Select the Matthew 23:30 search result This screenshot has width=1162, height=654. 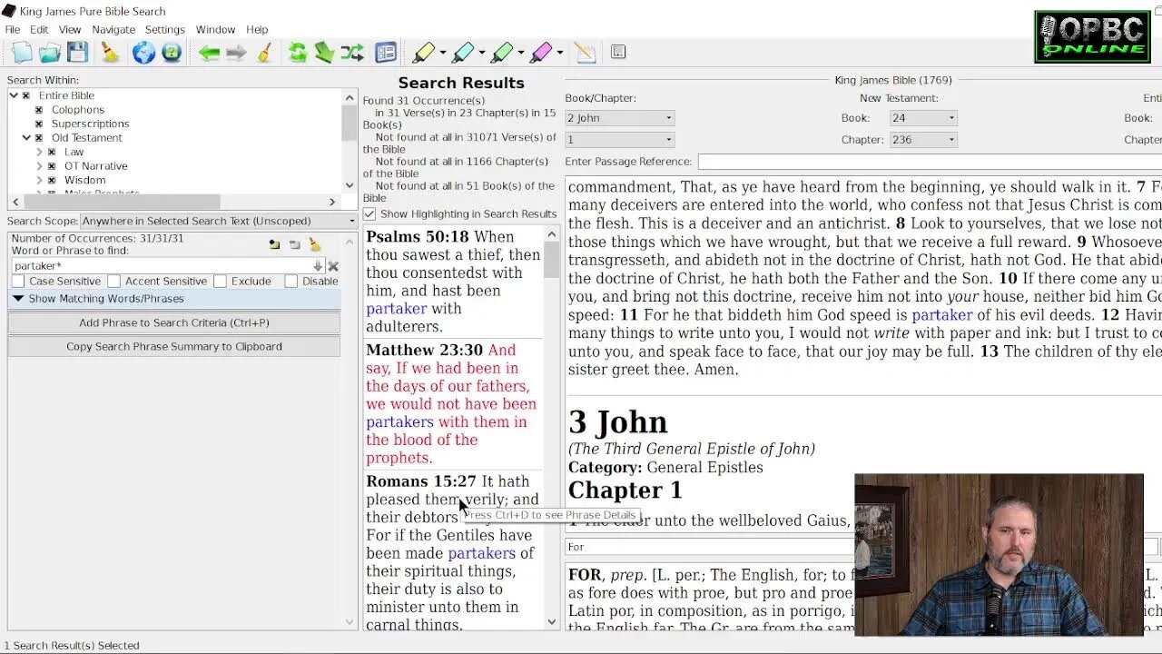(453, 403)
